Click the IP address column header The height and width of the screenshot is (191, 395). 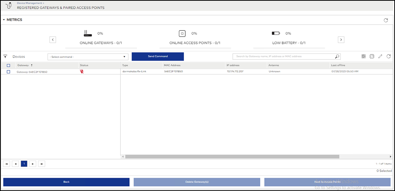pos(233,65)
